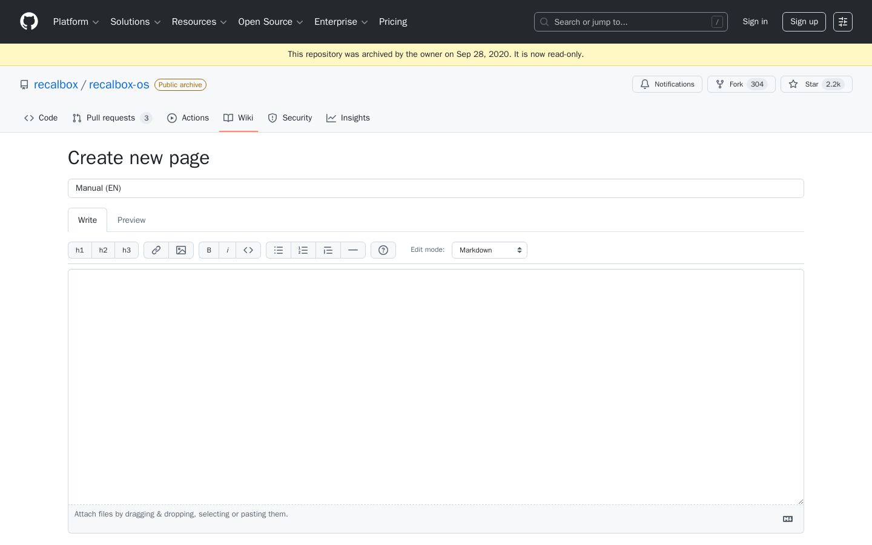Open the Edit mode Markdown dropdown
Image resolution: width=872 pixels, height=545 pixels.
click(x=489, y=250)
